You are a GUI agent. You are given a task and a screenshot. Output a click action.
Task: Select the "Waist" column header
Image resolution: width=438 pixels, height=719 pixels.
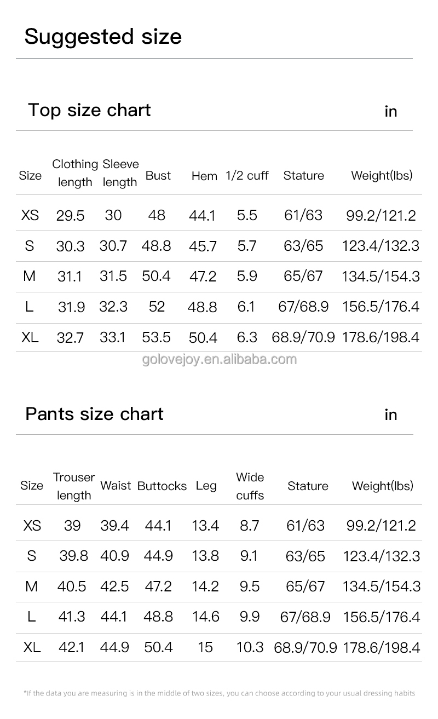click(x=116, y=486)
